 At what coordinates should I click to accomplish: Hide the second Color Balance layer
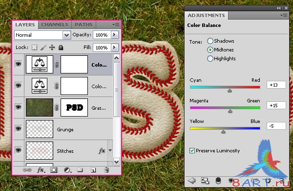19,86
